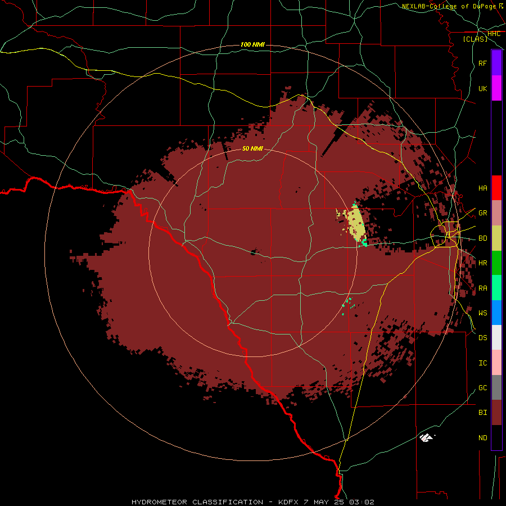Click the RA legend label
The image size is (506, 506).
483,288
